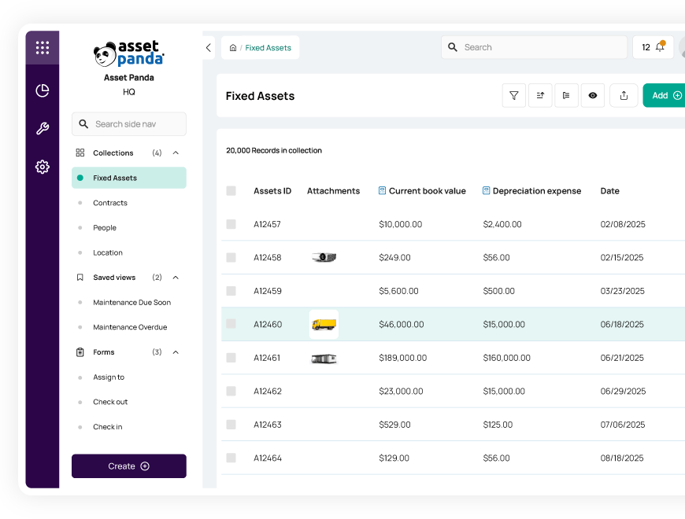
Task: Click book value $189,000.00
Action: (403, 358)
